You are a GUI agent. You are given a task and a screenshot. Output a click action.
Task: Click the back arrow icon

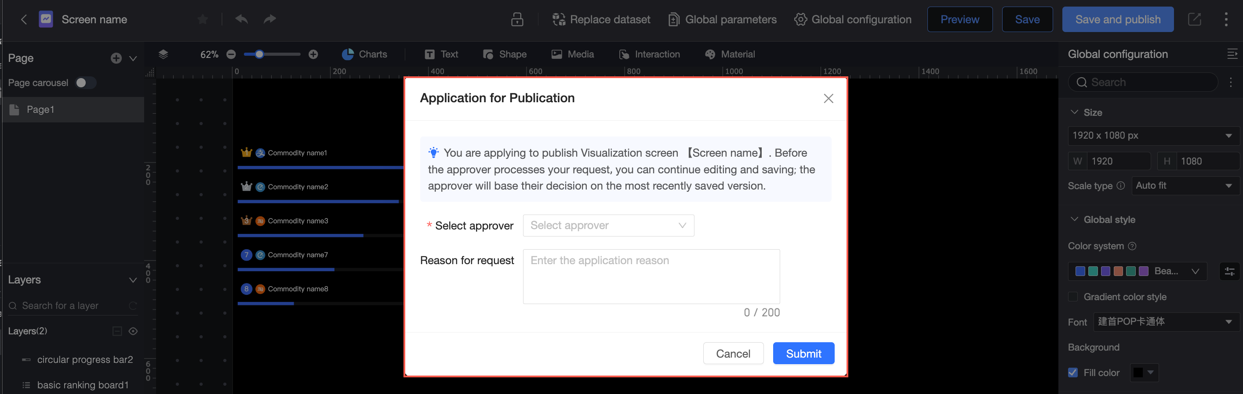point(24,19)
